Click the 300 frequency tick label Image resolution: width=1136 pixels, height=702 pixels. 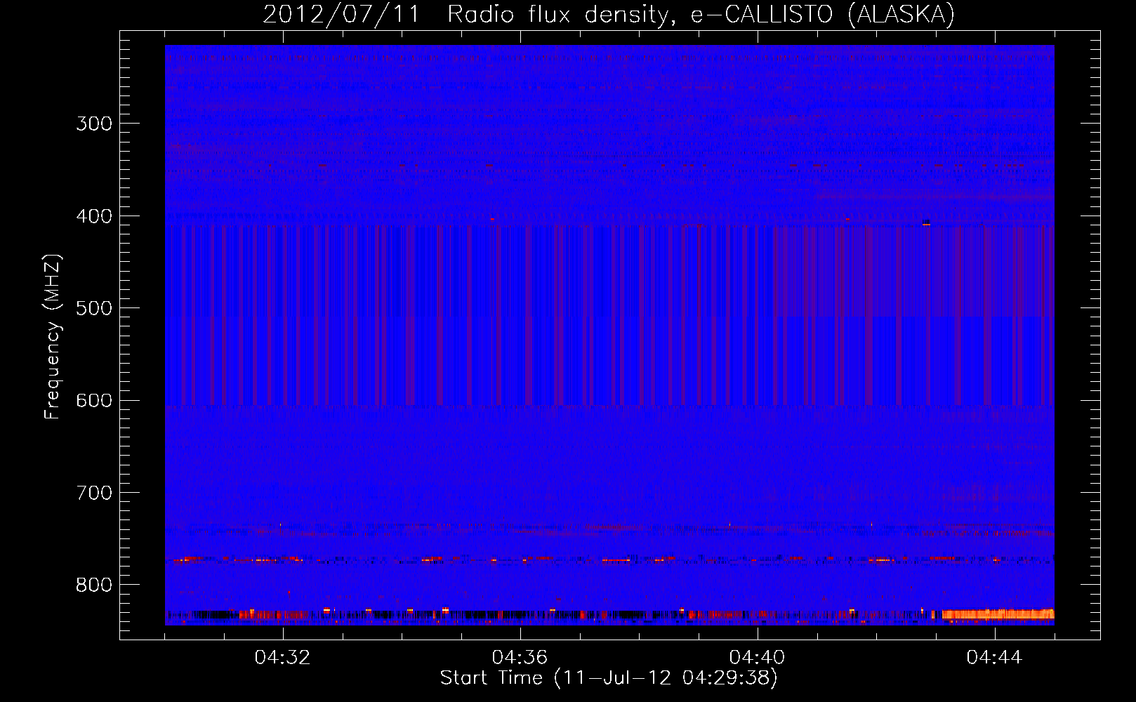[x=94, y=124]
